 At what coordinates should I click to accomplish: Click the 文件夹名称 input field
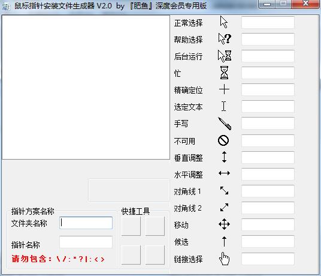(86, 223)
